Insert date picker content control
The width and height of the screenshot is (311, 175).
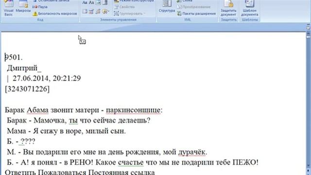coord(91,11)
